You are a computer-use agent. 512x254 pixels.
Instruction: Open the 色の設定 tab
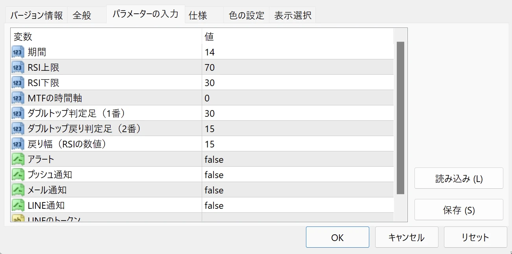pyautogui.click(x=247, y=16)
